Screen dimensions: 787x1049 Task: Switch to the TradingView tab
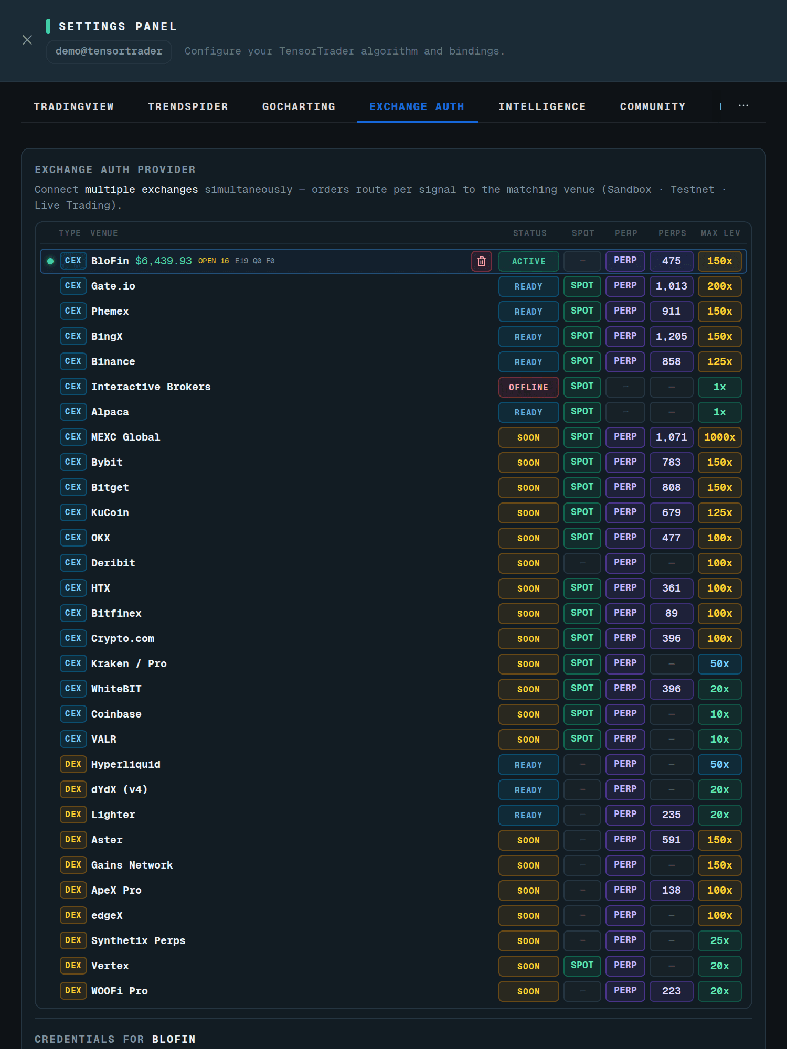click(x=73, y=106)
